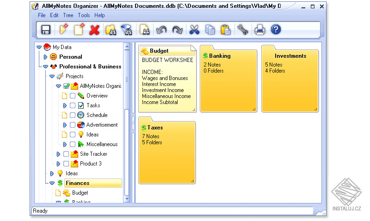Click the "Miscellaneous" tree label
Screen dimensions: 370x221
[x=102, y=144]
